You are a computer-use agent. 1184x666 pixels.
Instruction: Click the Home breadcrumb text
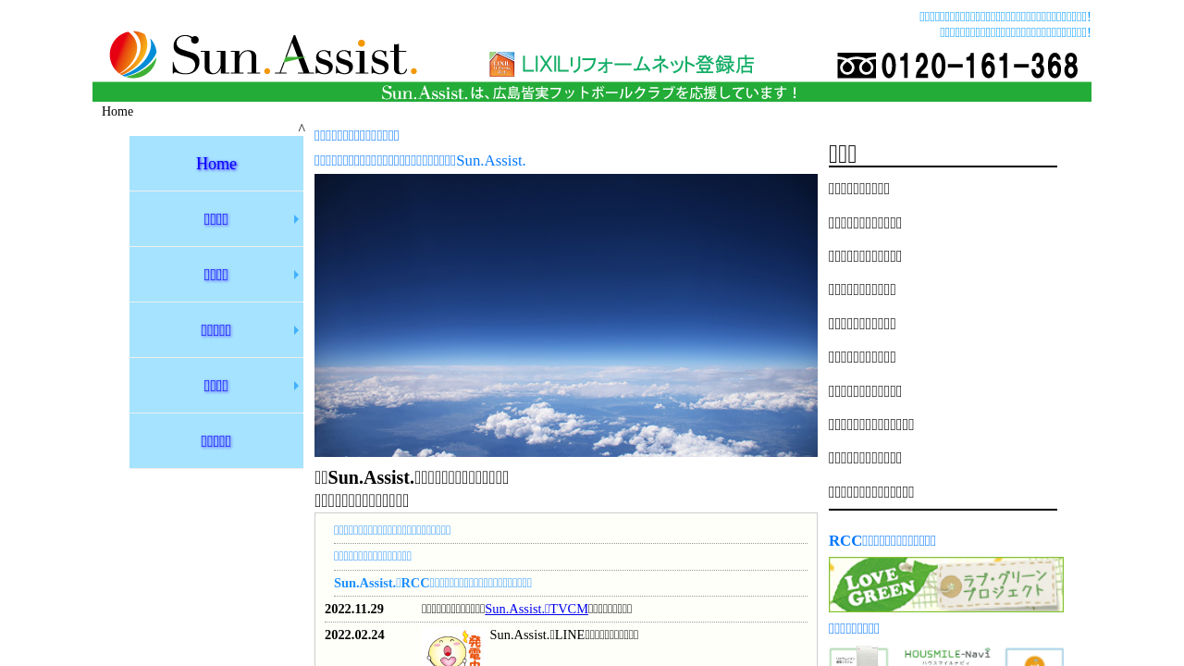[x=117, y=112]
